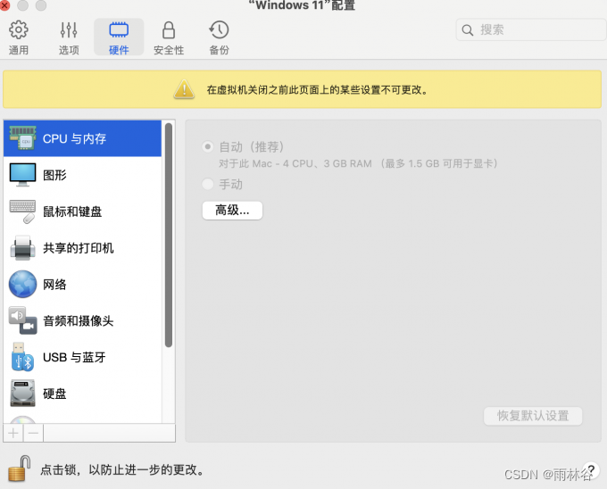This screenshot has width=607, height=489.
Task: Click the hard disk drive icon
Action: (x=22, y=393)
